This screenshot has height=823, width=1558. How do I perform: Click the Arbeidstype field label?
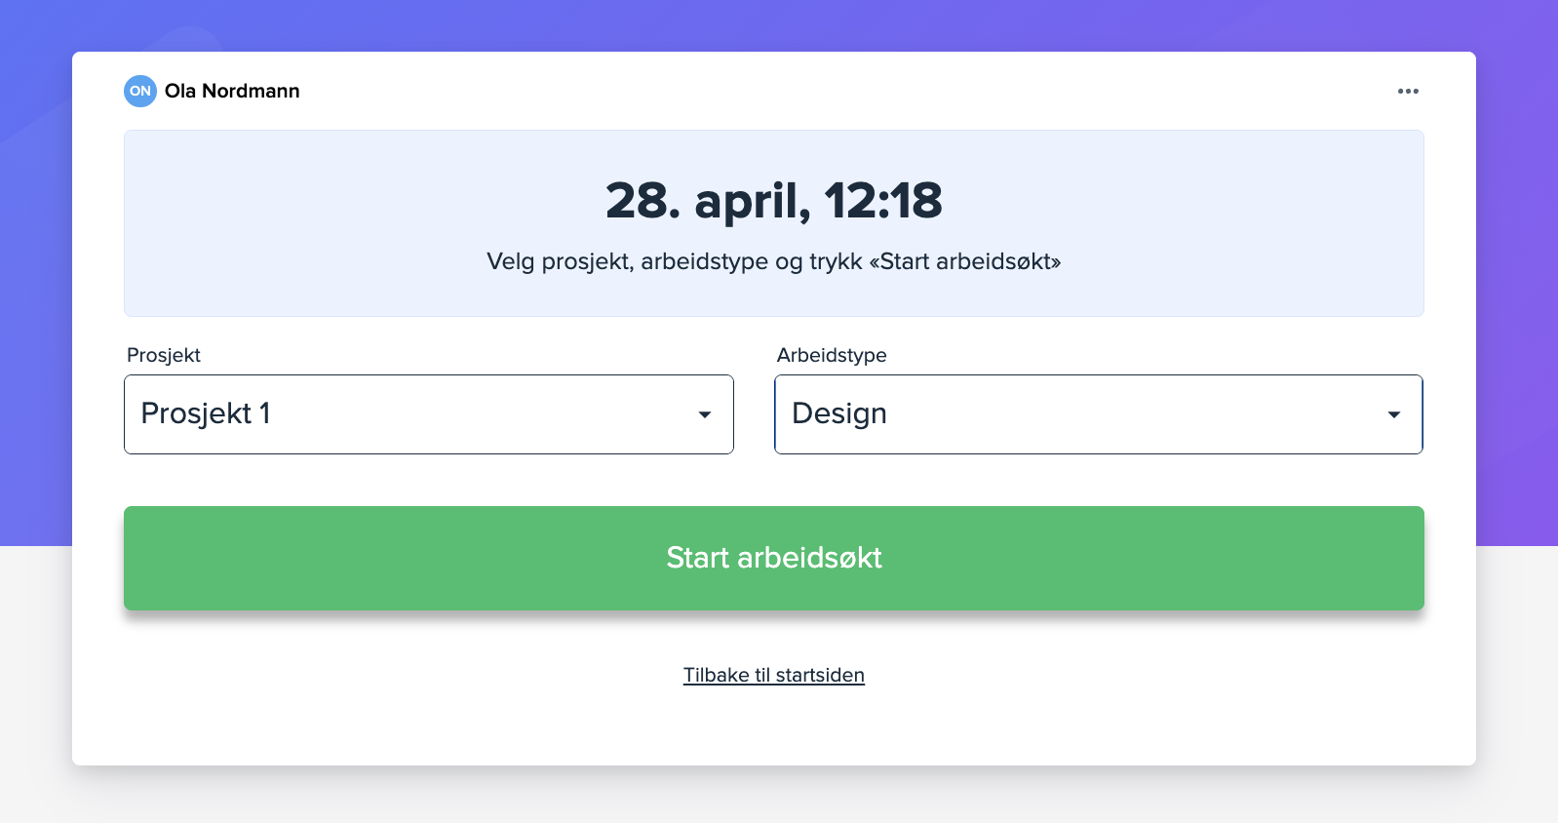tap(832, 355)
